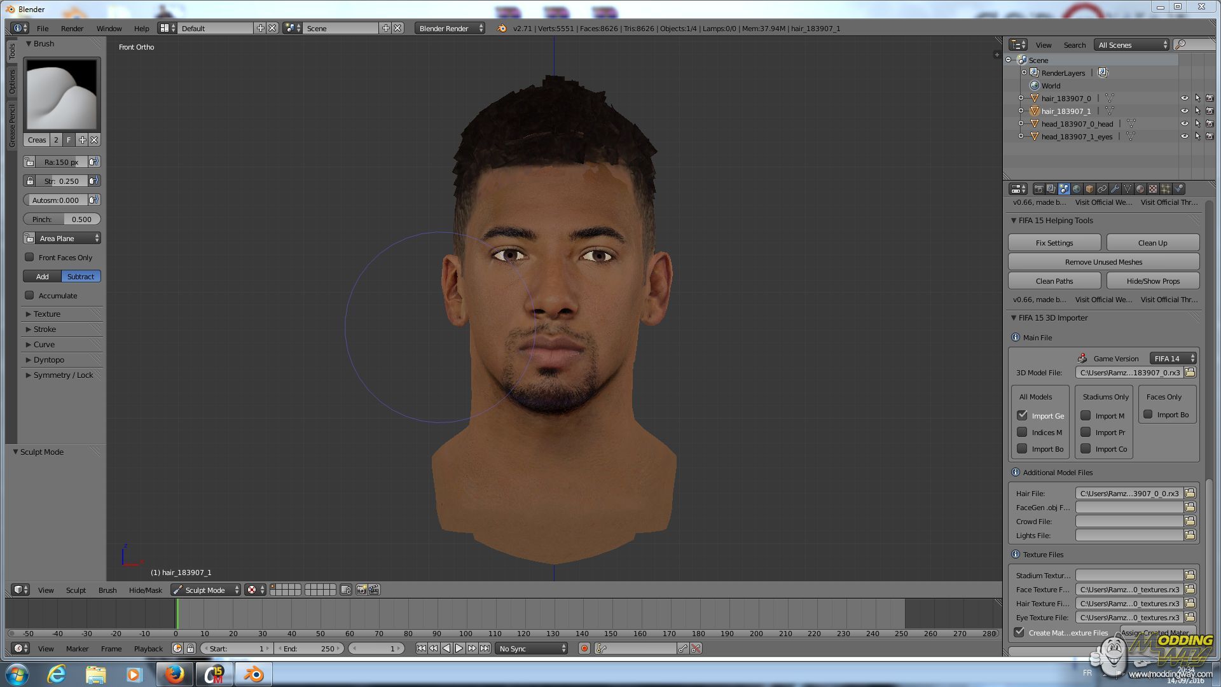This screenshot has width=1221, height=687.
Task: Click the Remove Unused Meshes button
Action: coord(1103,262)
